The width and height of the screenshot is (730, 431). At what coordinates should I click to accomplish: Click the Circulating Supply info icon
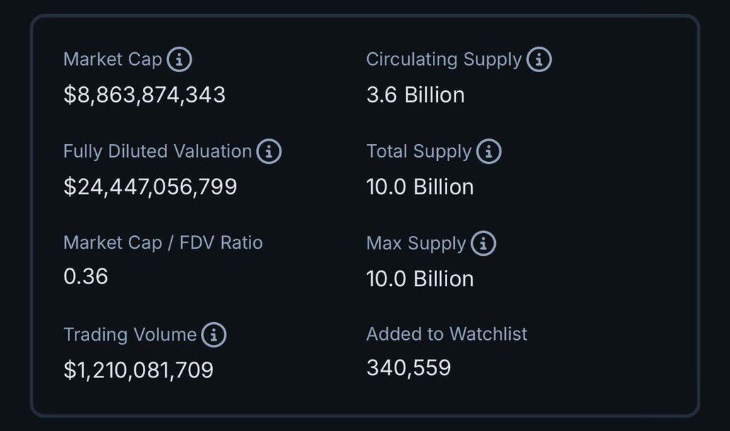tap(539, 60)
